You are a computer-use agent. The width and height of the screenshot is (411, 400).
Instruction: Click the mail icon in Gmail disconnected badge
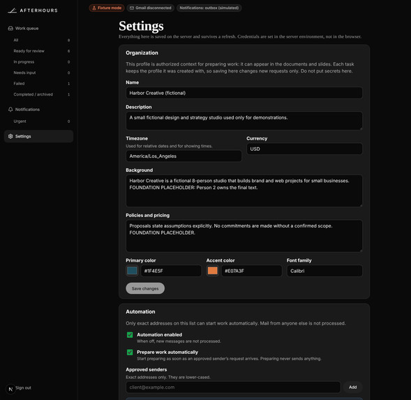tap(132, 8)
